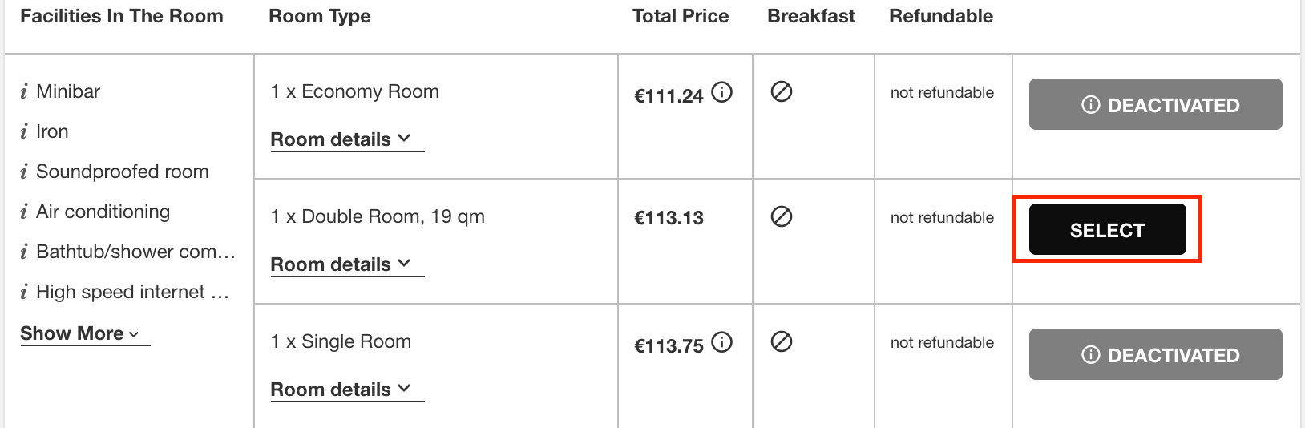
Task: Click the Room Type column header
Action: pyautogui.click(x=320, y=16)
